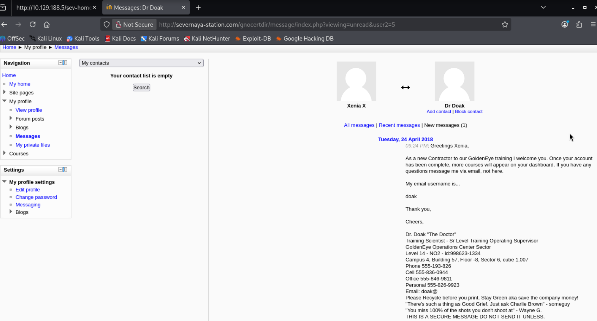Close the sev-home tab
Image resolution: width=597 pixels, height=321 pixels.
94,8
